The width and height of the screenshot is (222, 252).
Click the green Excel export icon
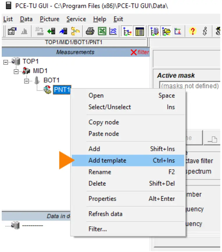102,31
